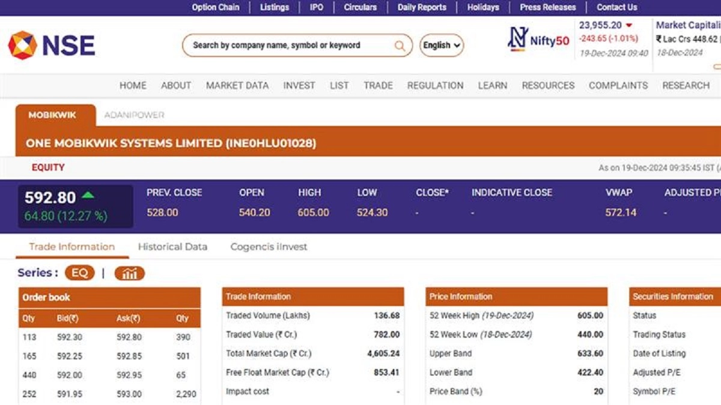721x405 pixels.
Task: Open the REGULATION menu item
Action: click(x=435, y=86)
